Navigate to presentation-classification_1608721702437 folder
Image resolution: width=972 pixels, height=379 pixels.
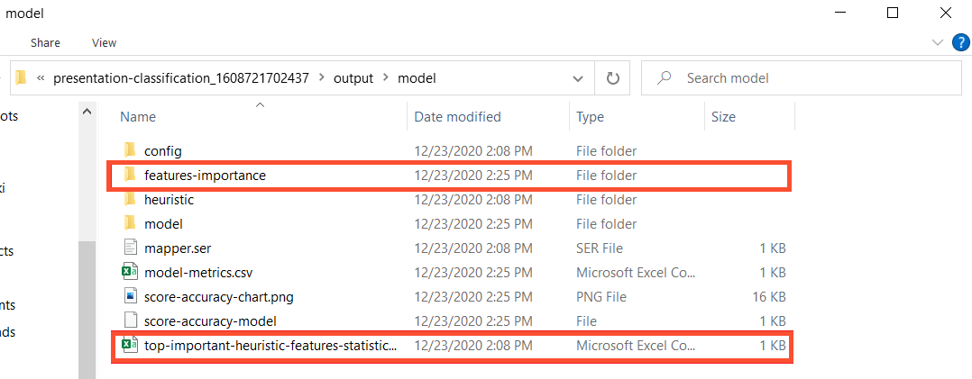click(x=181, y=78)
